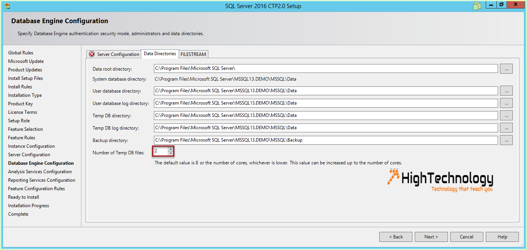Click the Temp DB directory field
527x250 pixels.
(x=326, y=115)
